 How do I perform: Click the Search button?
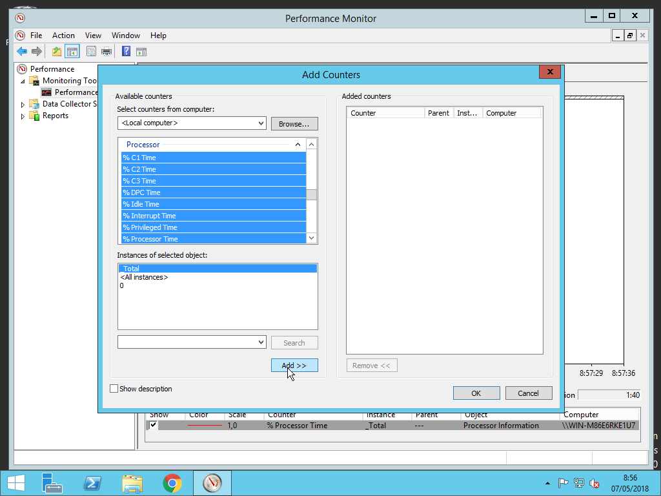294,342
